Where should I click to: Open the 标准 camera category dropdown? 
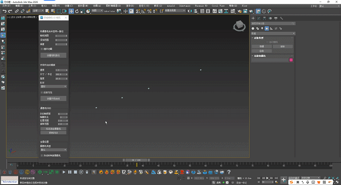point(273,34)
